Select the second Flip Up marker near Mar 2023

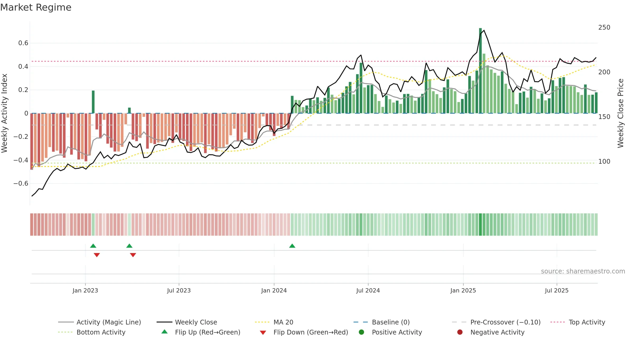[129, 246]
